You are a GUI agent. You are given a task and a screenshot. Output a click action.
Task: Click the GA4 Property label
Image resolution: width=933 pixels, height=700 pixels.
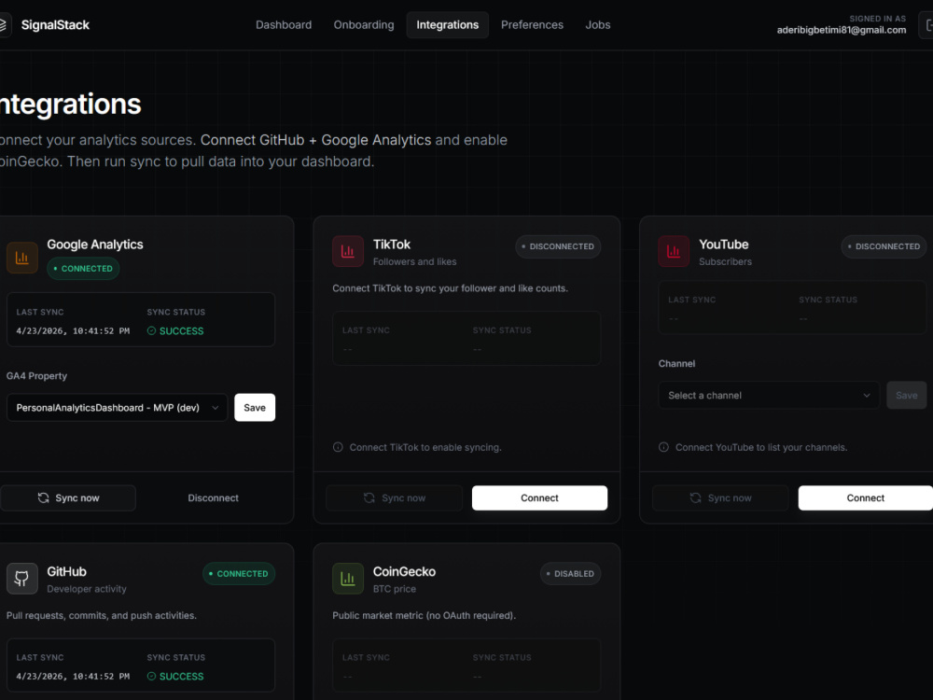click(x=37, y=376)
